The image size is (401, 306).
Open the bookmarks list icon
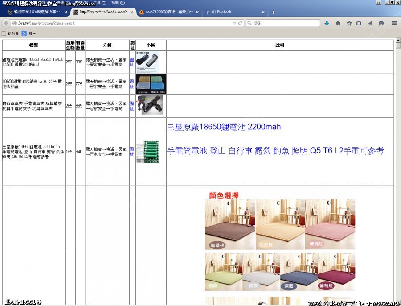pos(359,23)
